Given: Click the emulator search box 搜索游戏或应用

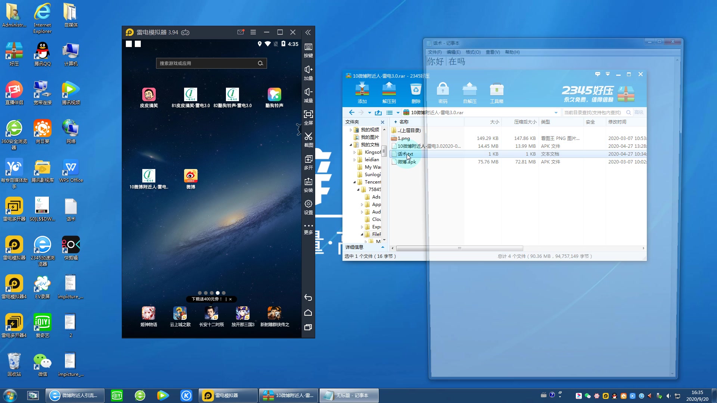Looking at the screenshot, I should point(211,63).
